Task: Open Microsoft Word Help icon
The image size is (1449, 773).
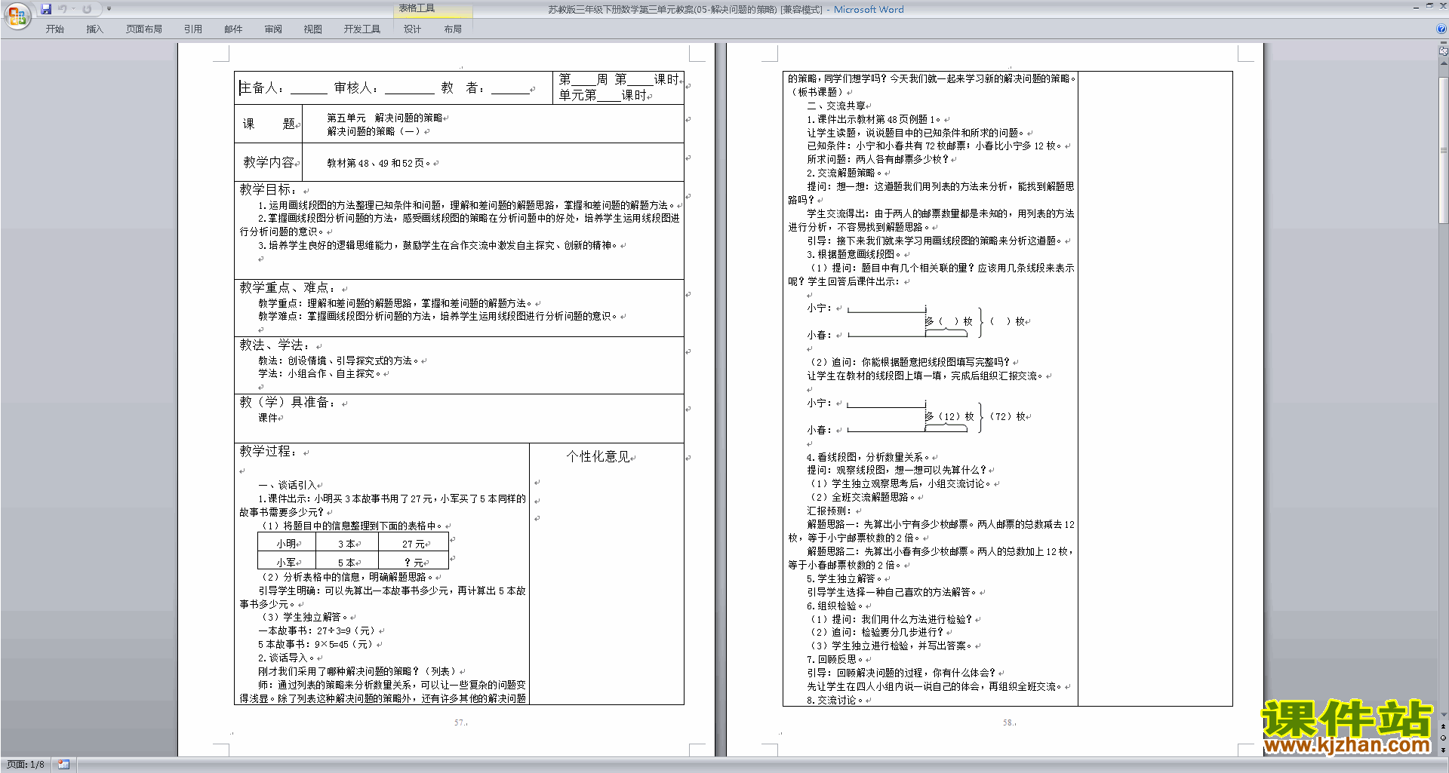Action: 1441,29
